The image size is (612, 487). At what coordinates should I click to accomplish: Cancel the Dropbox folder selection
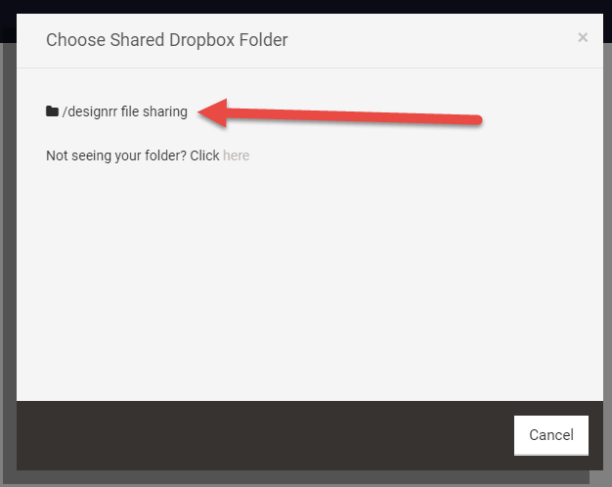(551, 435)
